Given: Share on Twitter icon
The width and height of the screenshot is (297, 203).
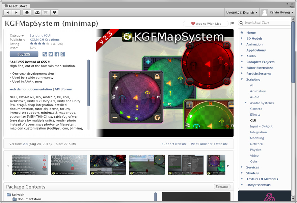Looking at the screenshot, I should point(51,54).
